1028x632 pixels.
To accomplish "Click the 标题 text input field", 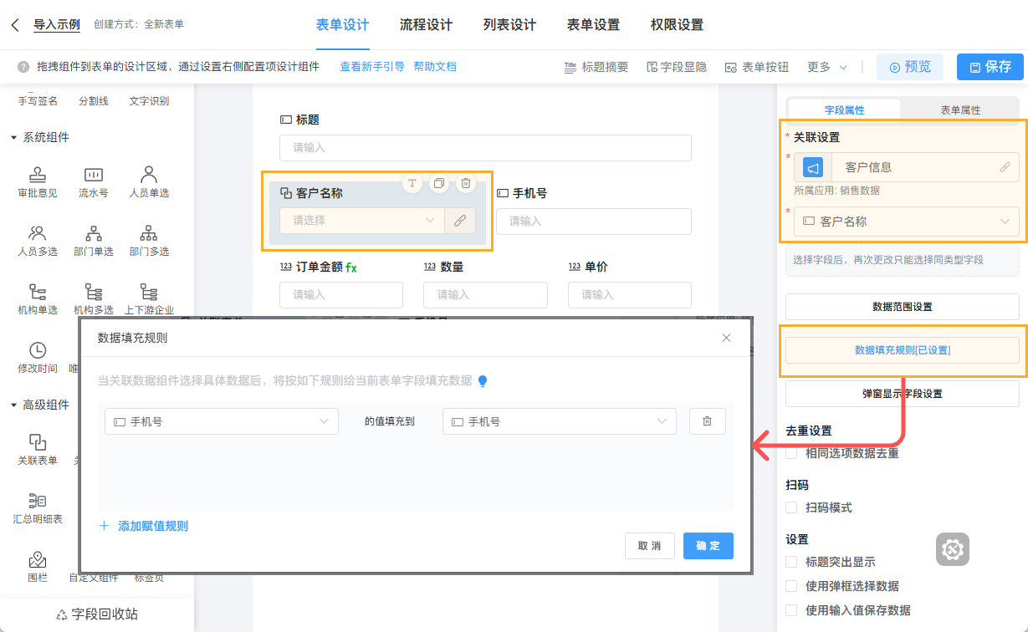I will pyautogui.click(x=485, y=148).
